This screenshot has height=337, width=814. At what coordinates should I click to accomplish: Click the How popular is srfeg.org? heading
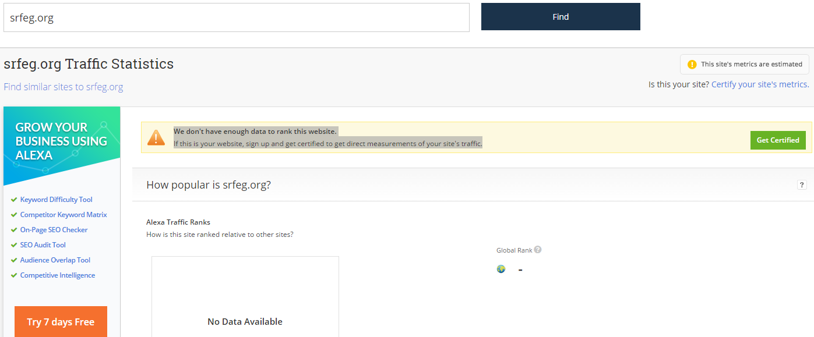tap(209, 185)
